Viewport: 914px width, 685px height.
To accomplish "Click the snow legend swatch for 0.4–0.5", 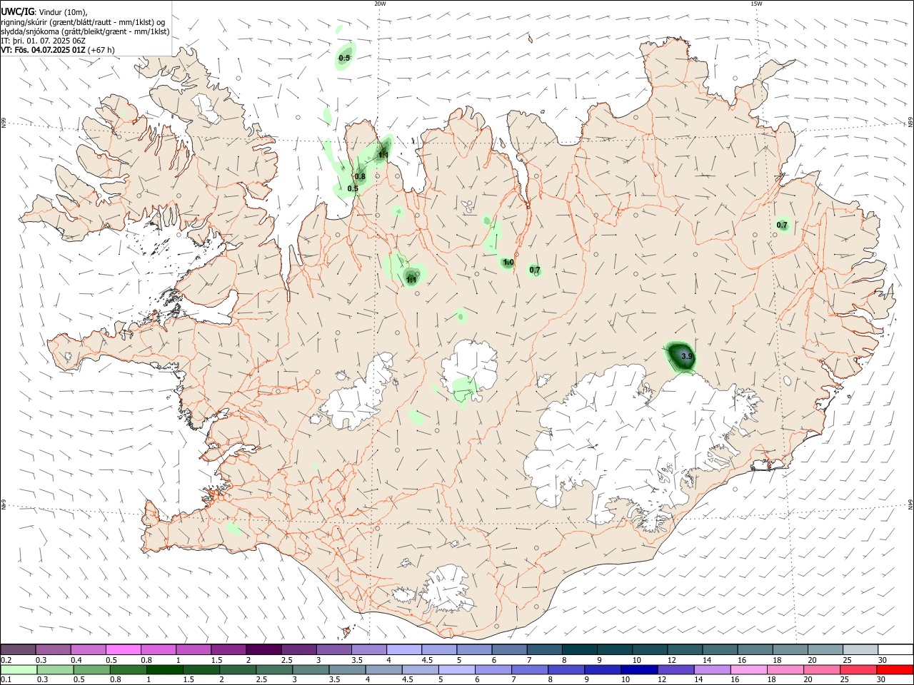I will [89, 649].
